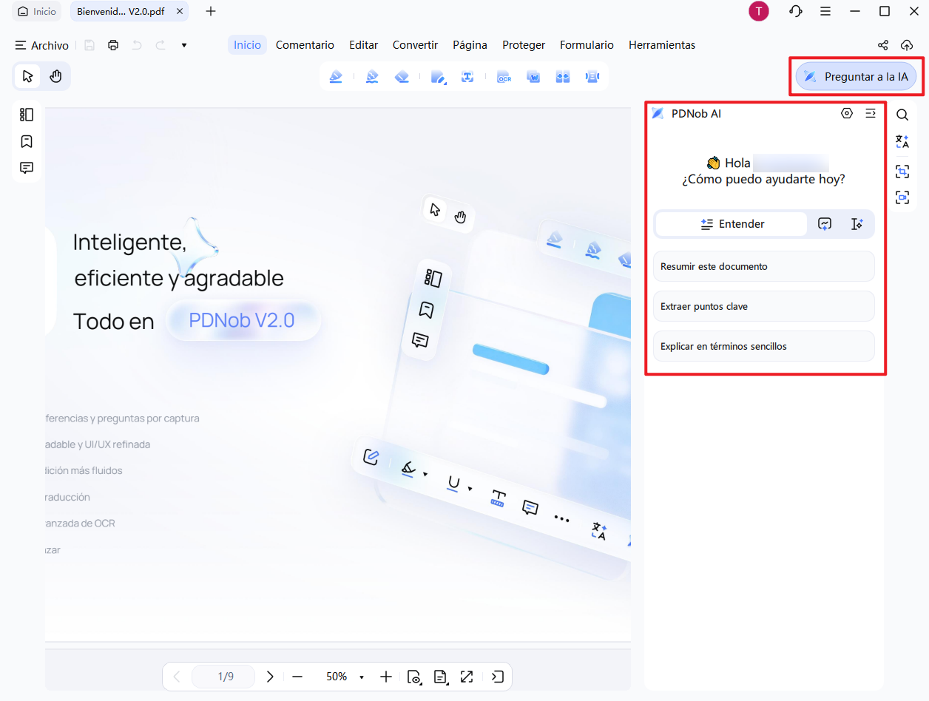Click the text box recognition T icon
The width and height of the screenshot is (929, 701).
click(x=467, y=76)
